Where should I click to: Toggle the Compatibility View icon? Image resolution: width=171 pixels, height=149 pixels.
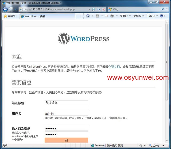94,9
